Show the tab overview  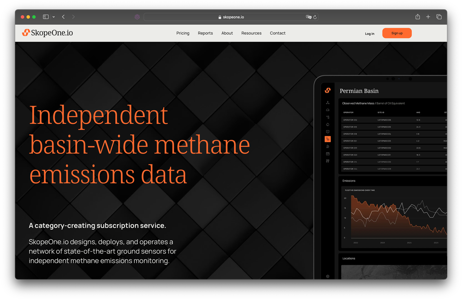pos(439,17)
